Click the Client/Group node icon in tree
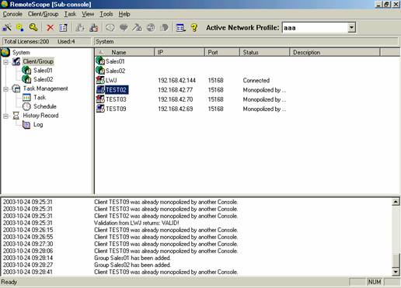The image size is (401, 288). (16, 61)
